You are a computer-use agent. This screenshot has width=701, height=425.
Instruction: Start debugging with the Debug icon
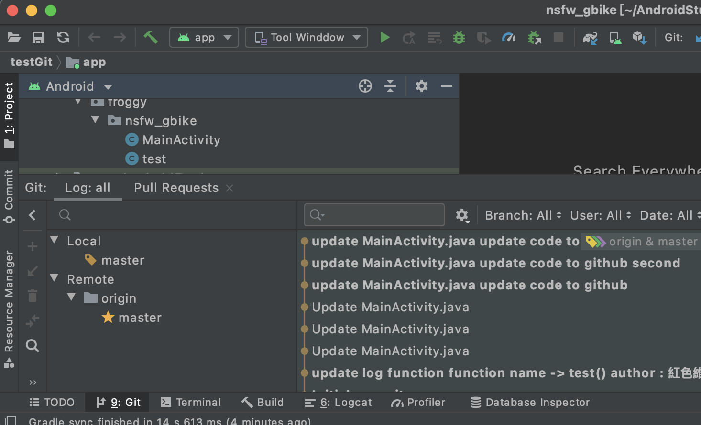pos(459,37)
